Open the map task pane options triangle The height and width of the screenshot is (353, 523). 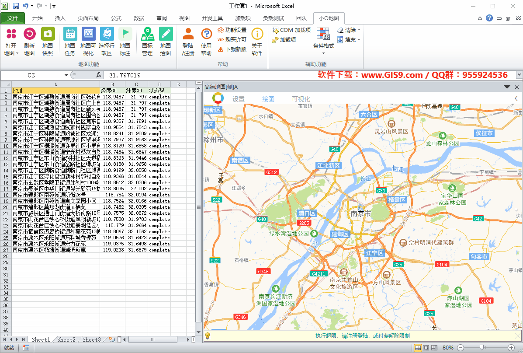pyautogui.click(x=507, y=87)
